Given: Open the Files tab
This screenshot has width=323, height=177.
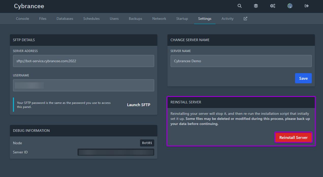Looking at the screenshot, I should point(43,19).
